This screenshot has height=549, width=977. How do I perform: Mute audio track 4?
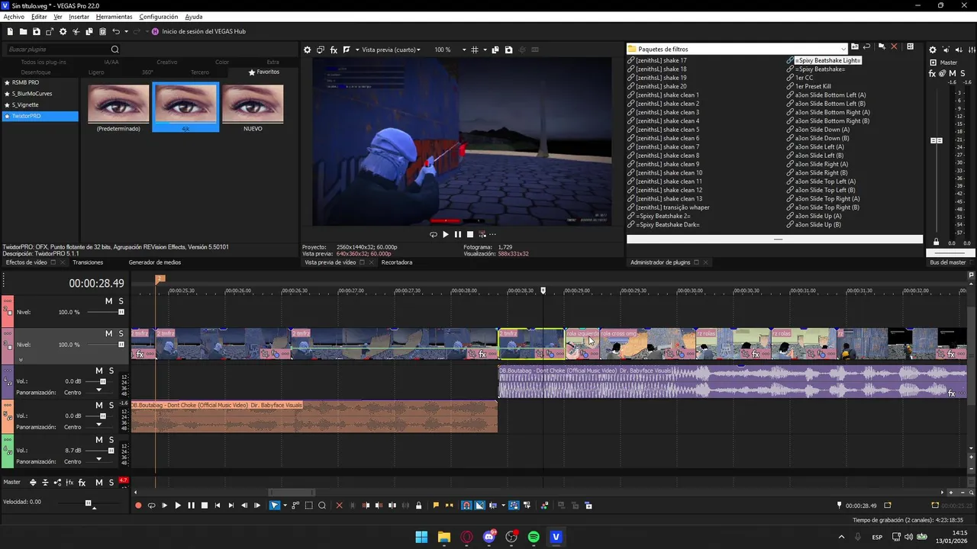click(x=100, y=371)
